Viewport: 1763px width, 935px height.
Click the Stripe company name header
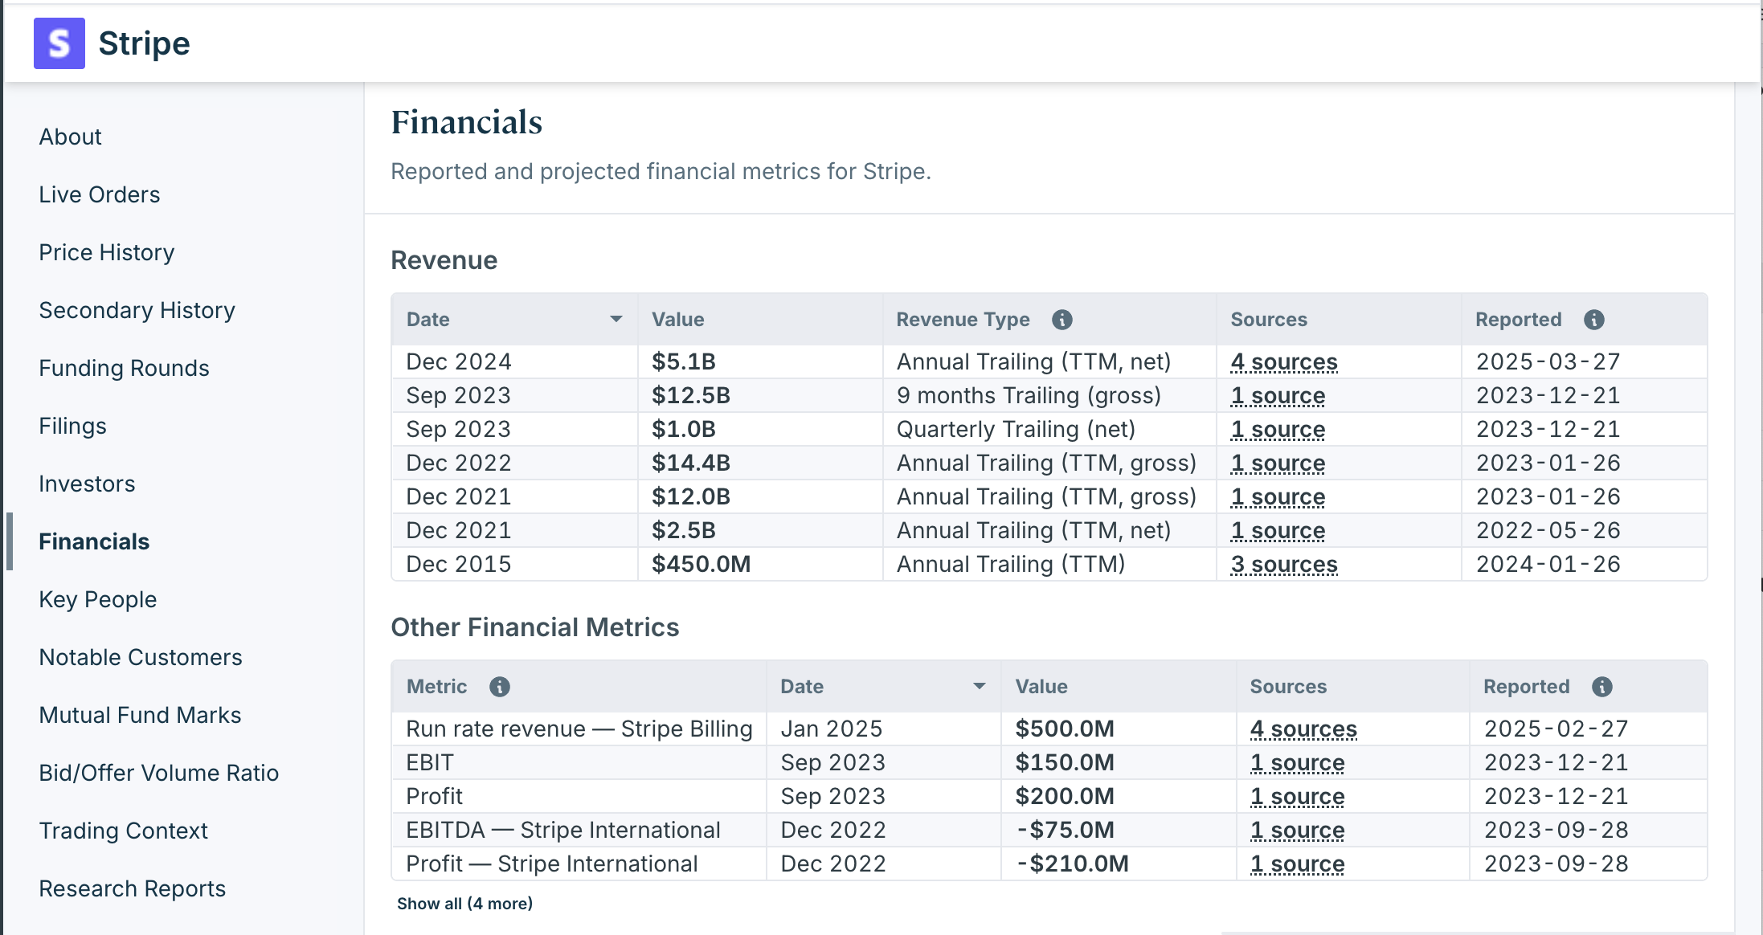[x=145, y=43]
